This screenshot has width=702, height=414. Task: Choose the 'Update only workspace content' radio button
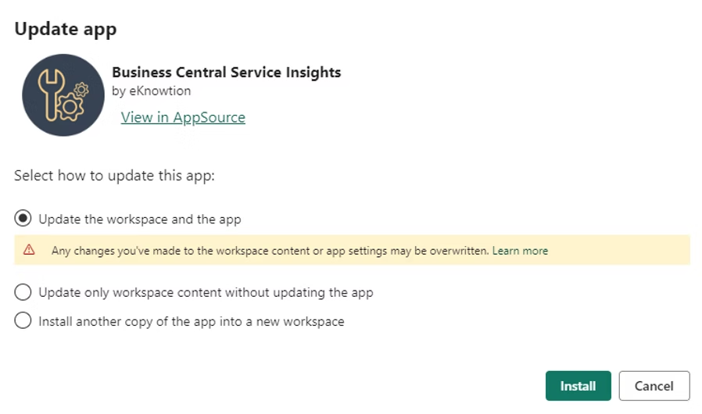pos(23,292)
